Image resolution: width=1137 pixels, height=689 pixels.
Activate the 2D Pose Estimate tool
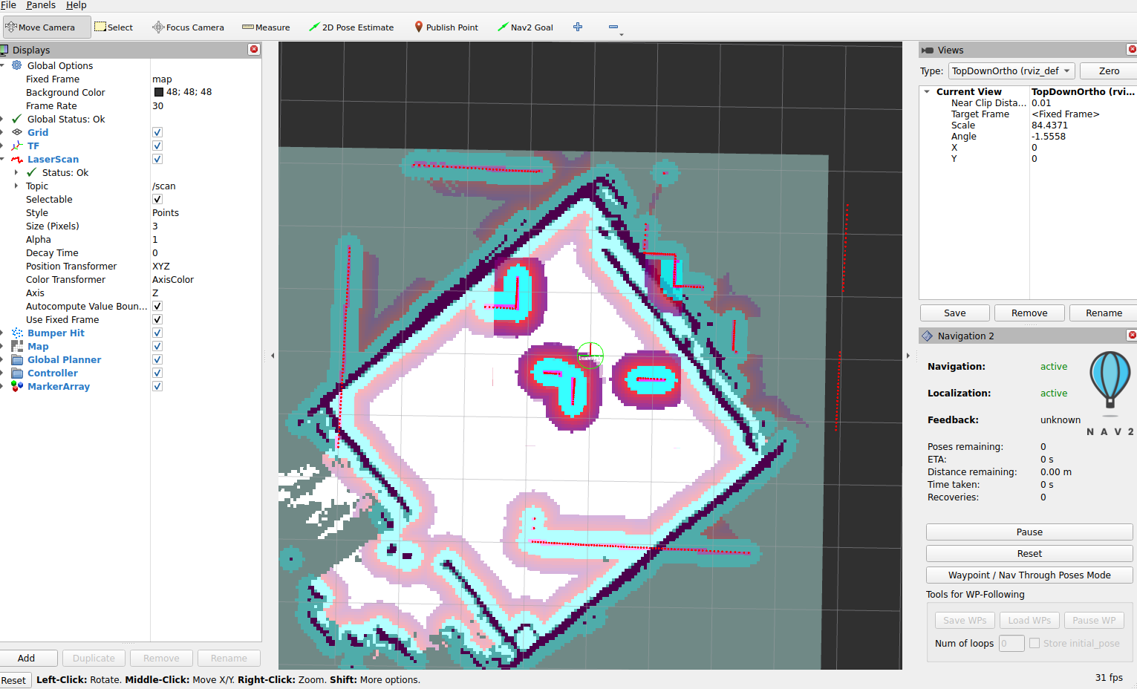click(351, 27)
